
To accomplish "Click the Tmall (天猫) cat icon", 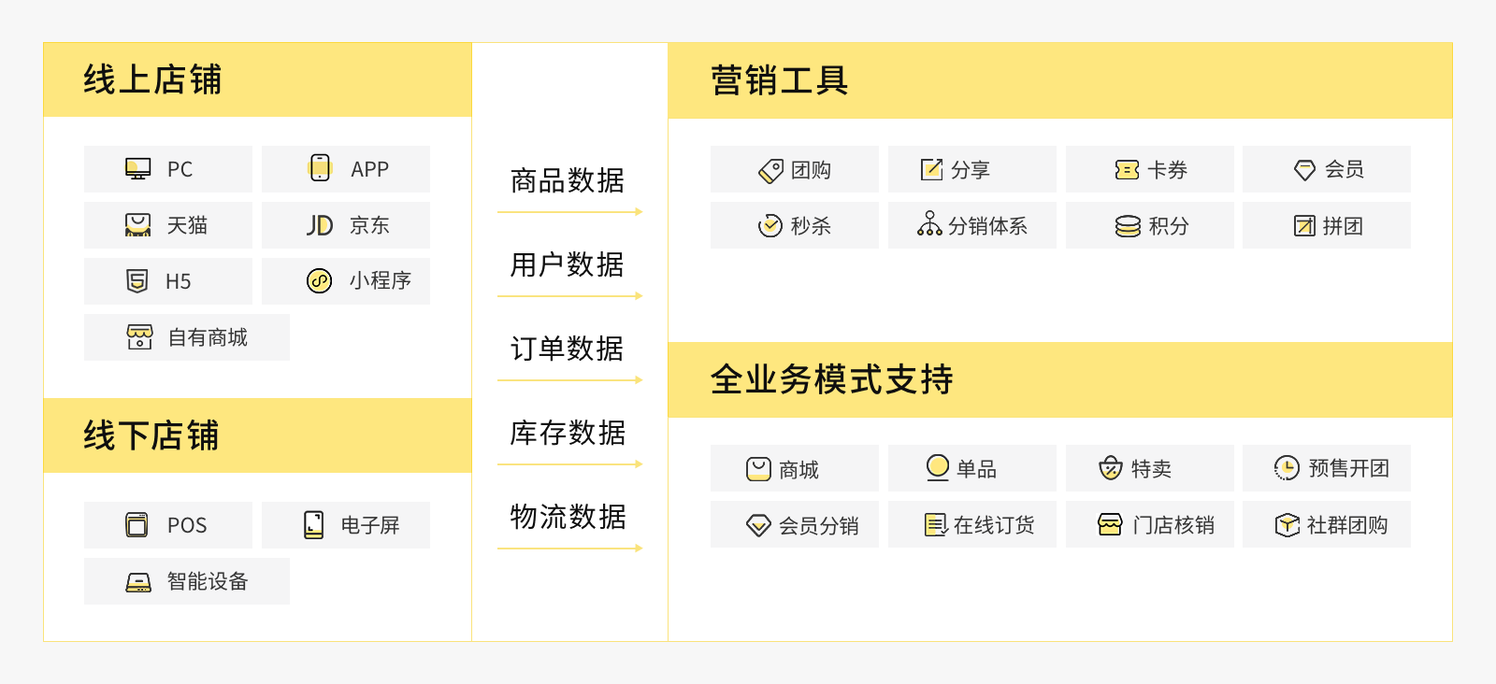I will coord(138,225).
